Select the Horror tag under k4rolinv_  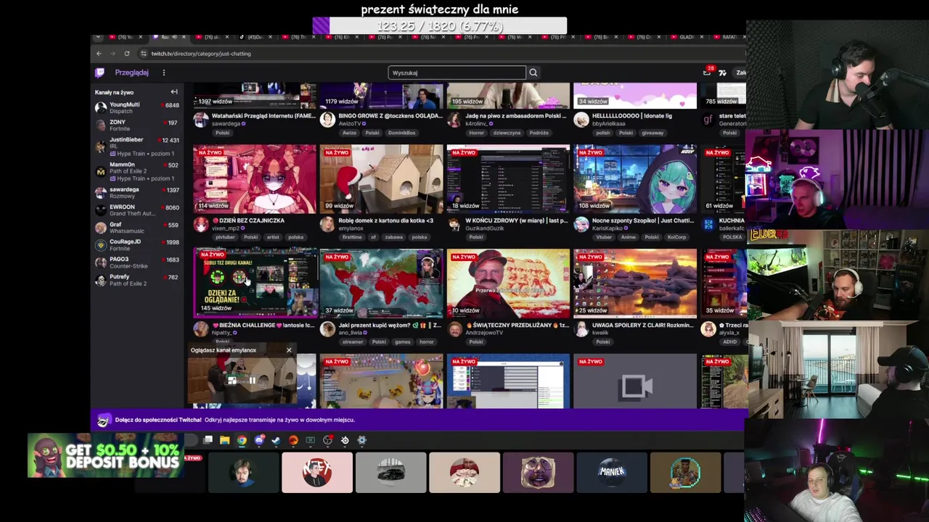pyautogui.click(x=476, y=133)
